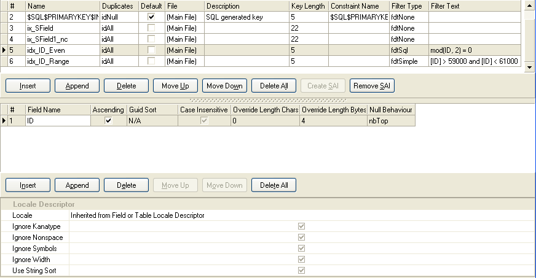The image size is (536, 278).
Task: Toggle the Ascending checkbox for the ID field
Action: point(109,122)
